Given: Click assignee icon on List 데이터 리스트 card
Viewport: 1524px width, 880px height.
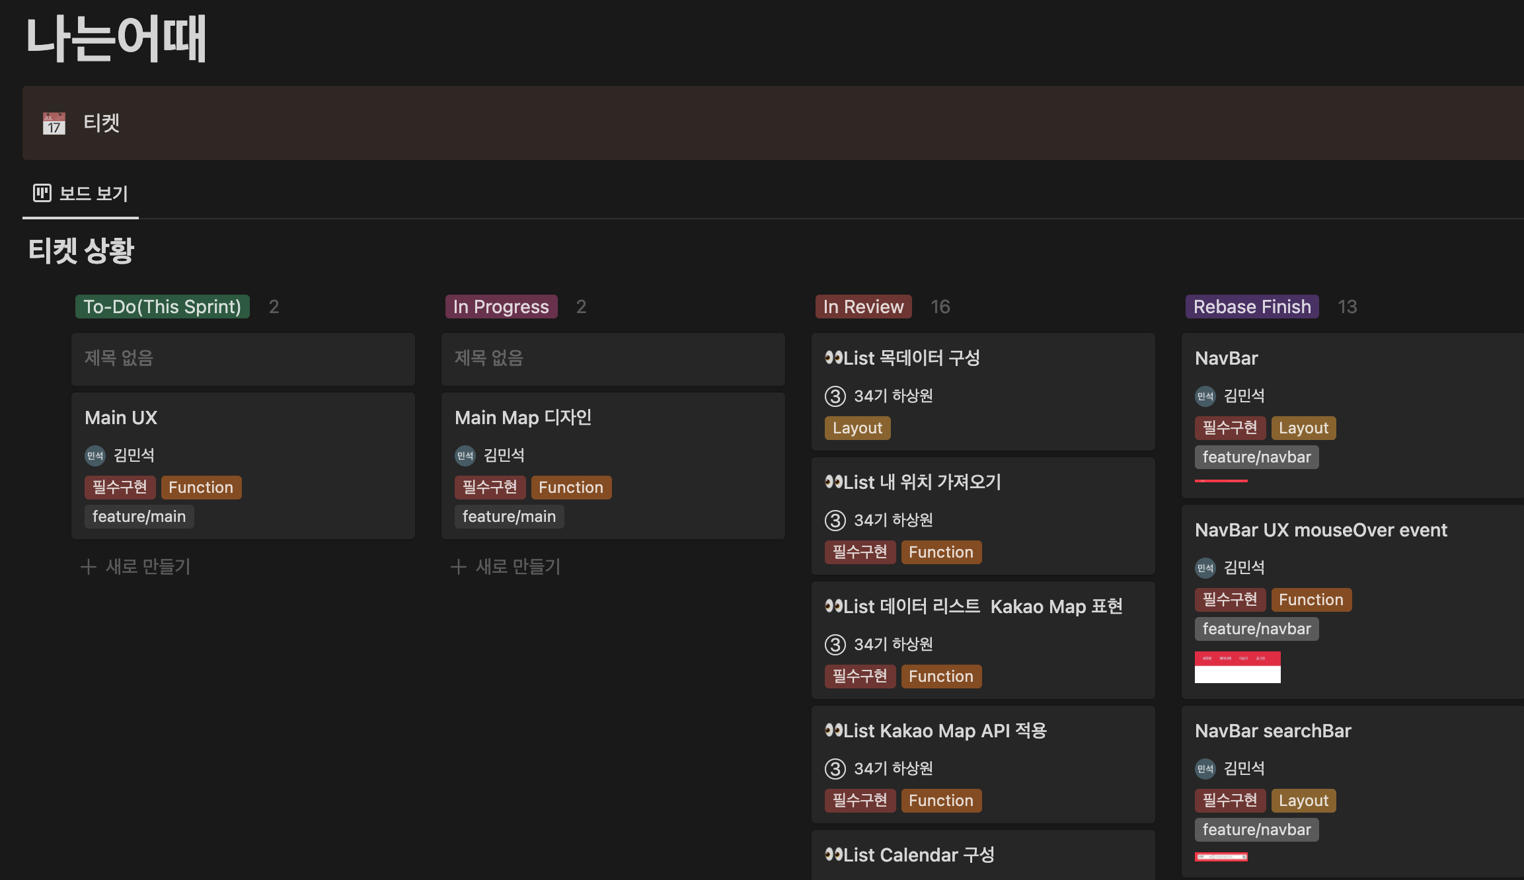Looking at the screenshot, I should [835, 644].
